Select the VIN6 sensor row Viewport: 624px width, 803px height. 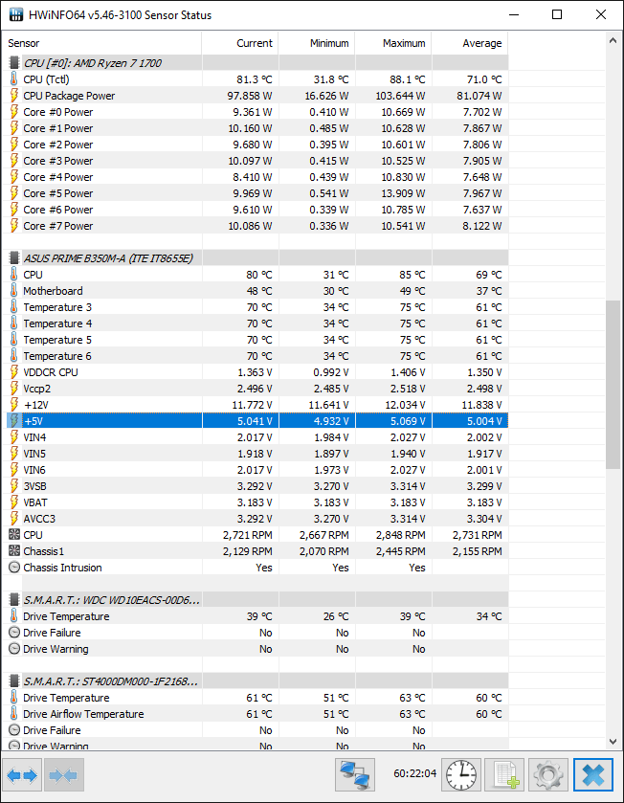255,470
